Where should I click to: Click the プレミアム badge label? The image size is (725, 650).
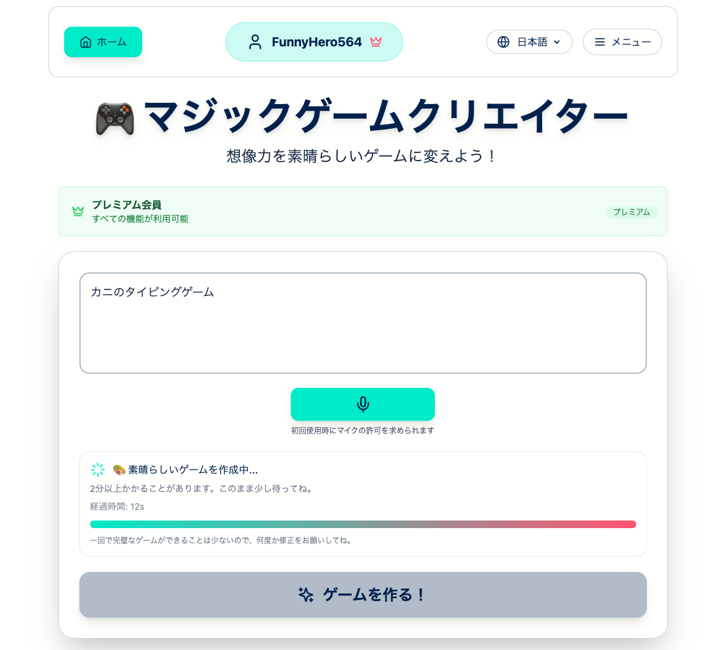tap(632, 212)
